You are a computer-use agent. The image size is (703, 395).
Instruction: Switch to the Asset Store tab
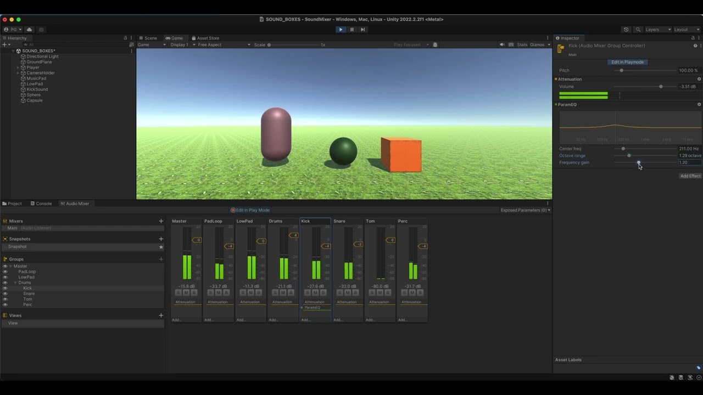point(205,38)
